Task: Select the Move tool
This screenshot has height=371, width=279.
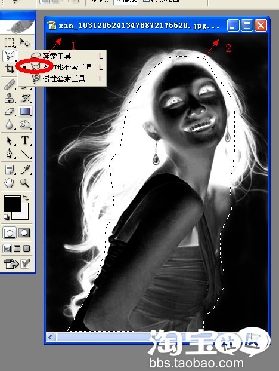Action: pyautogui.click(x=24, y=42)
